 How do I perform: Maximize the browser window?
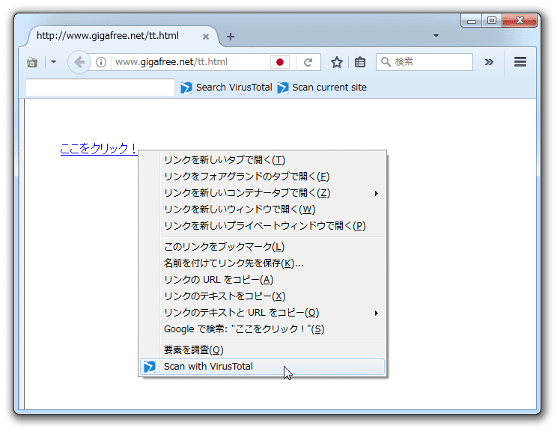click(x=492, y=21)
